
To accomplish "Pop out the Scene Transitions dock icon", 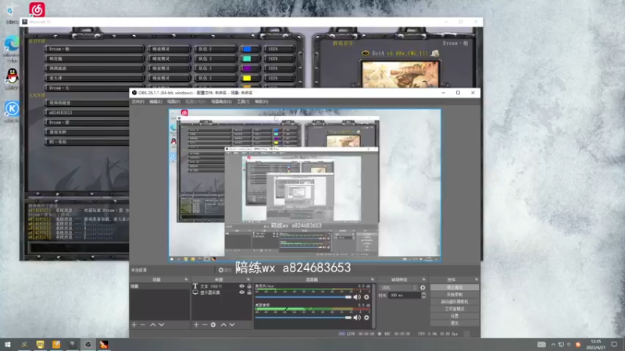I will pyautogui.click(x=423, y=279).
